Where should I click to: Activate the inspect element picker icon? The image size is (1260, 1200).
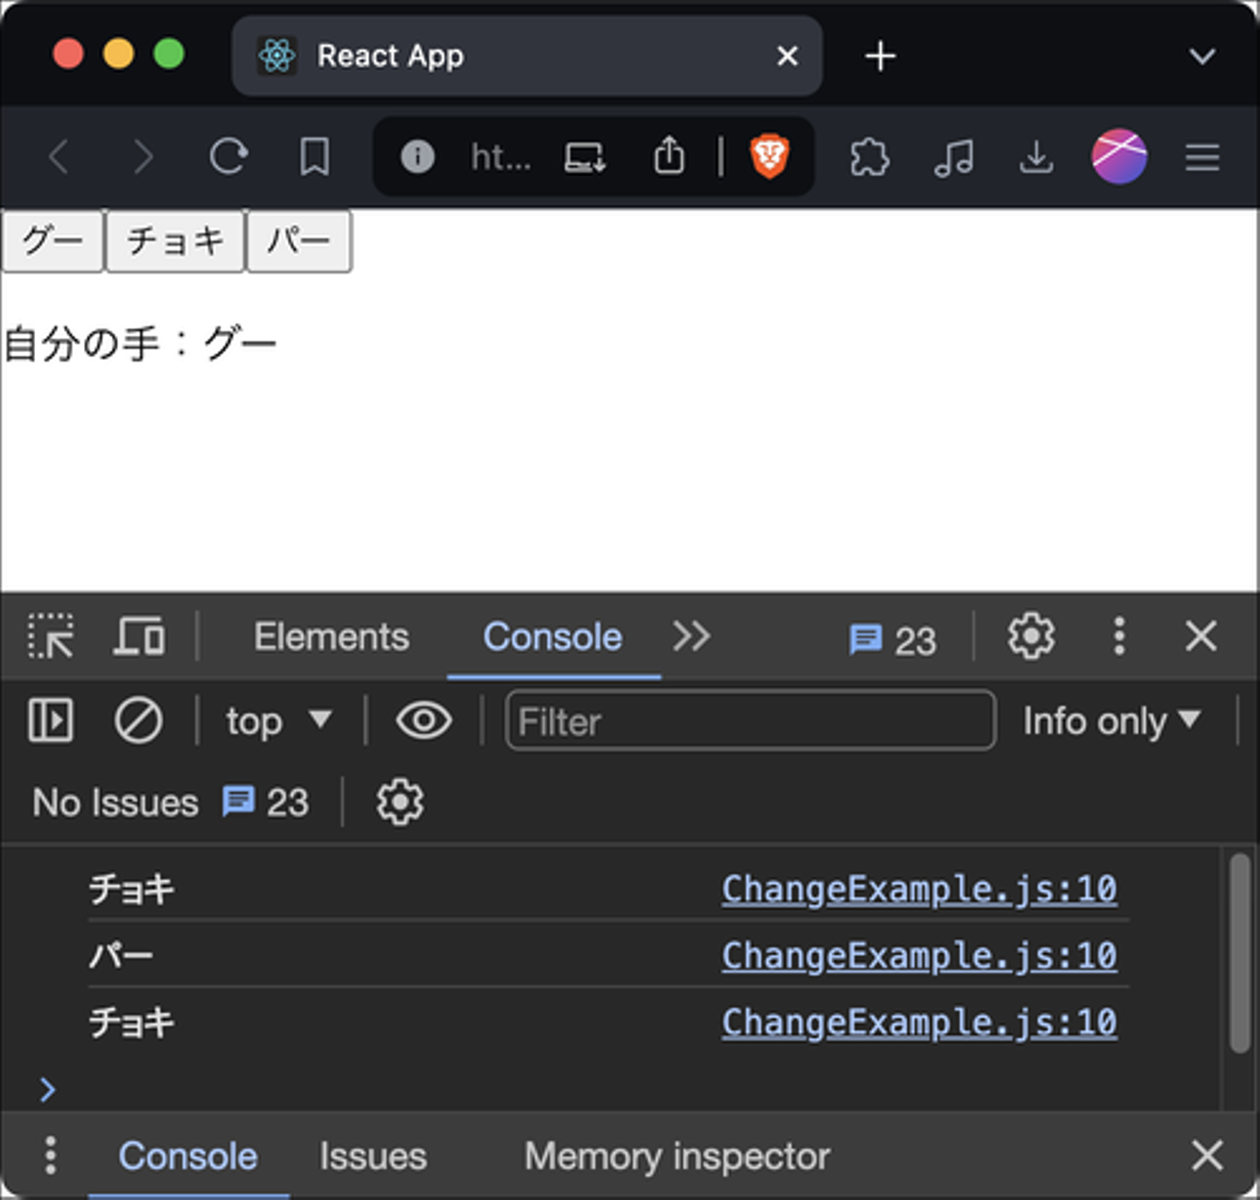pos(51,636)
